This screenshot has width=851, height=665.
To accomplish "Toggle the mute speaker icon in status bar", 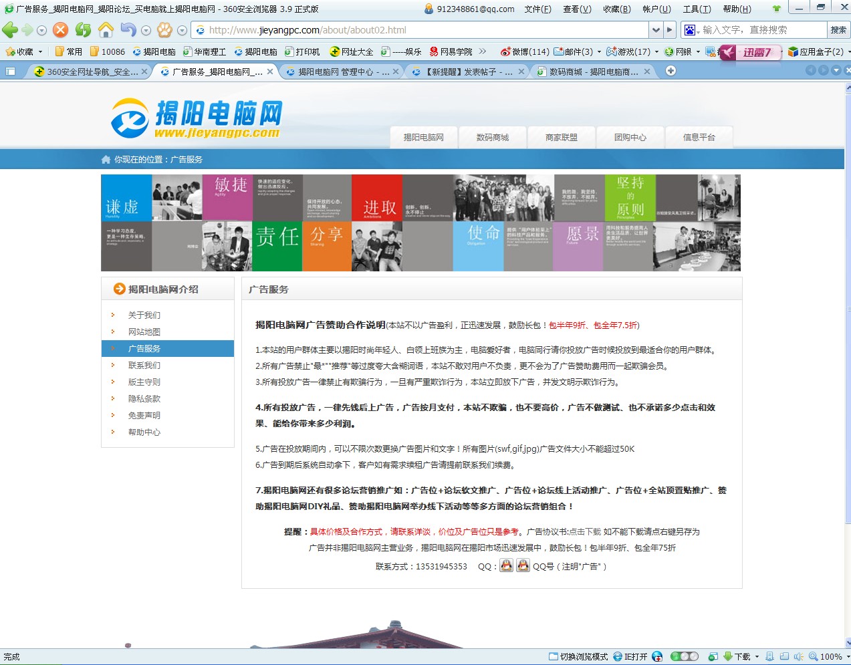I will pos(798,657).
